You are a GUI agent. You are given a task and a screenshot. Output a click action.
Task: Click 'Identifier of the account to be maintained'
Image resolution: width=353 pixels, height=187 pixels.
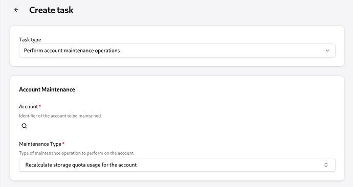pyautogui.click(x=60, y=116)
